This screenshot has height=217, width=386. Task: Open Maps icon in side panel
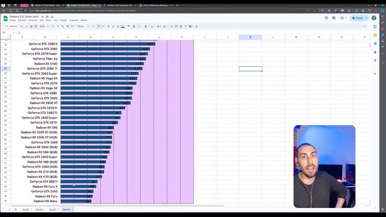pos(375,60)
